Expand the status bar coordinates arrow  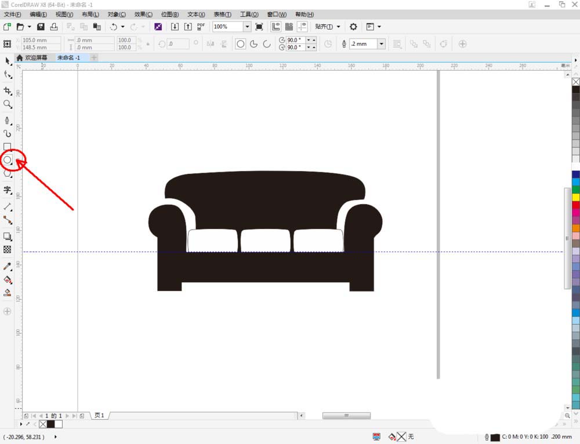[x=56, y=437]
